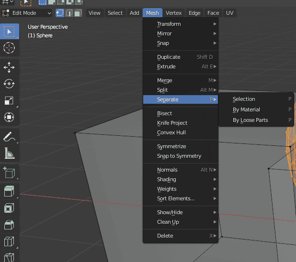
Task: Expand the Sort Elements submenu
Action: coord(181,198)
